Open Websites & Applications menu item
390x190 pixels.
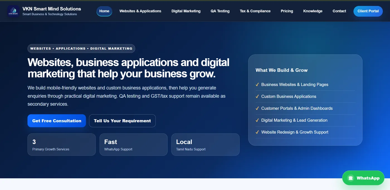click(140, 11)
